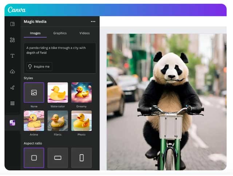Select the portrait aspect ratio option
The height and width of the screenshot is (176, 233).
pos(82,158)
